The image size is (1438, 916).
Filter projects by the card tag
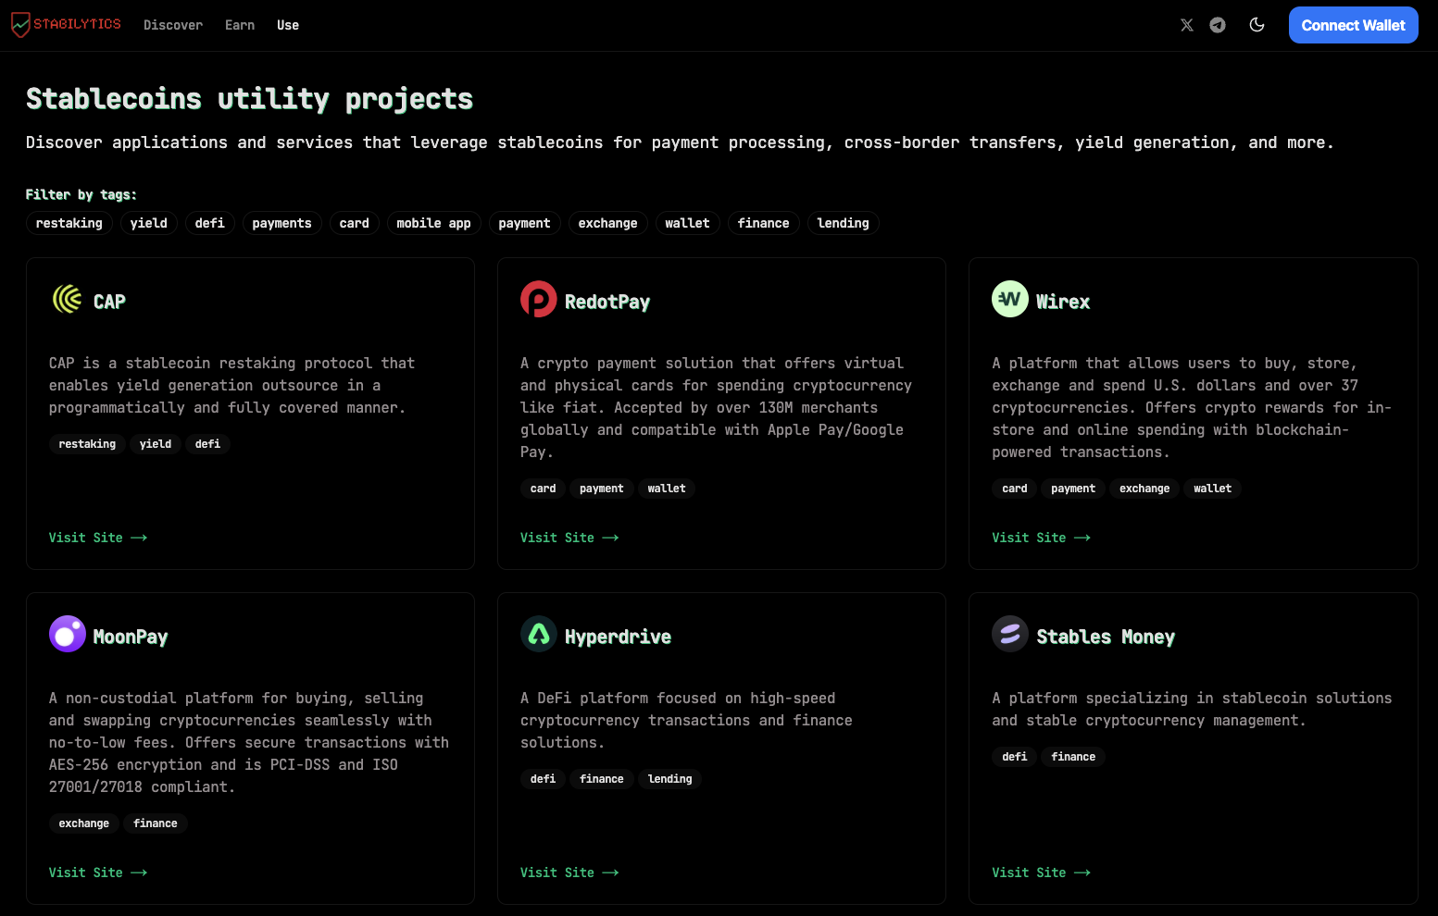tap(355, 223)
